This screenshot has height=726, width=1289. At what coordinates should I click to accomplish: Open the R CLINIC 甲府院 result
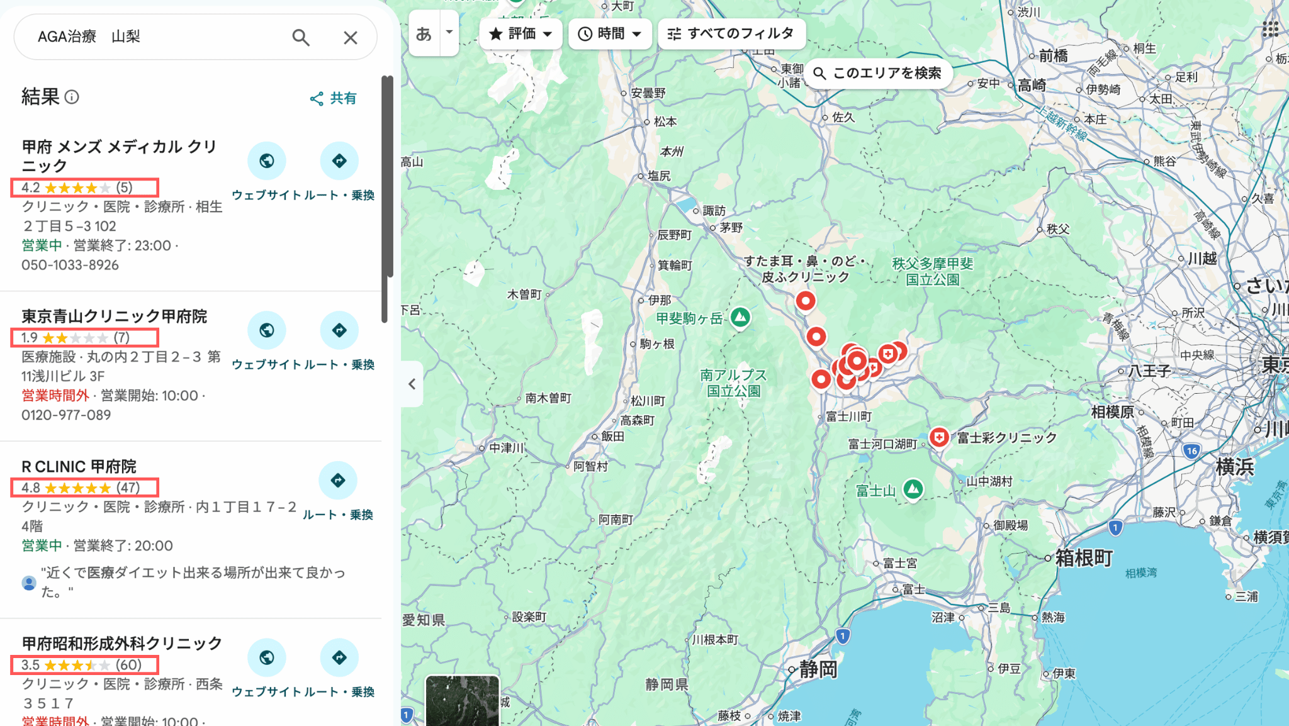pyautogui.click(x=79, y=467)
